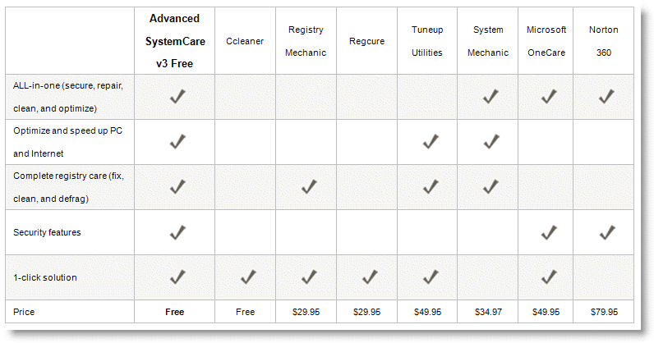
Task: Select the Advanced SystemCare v3 Free header
Action: point(175,41)
